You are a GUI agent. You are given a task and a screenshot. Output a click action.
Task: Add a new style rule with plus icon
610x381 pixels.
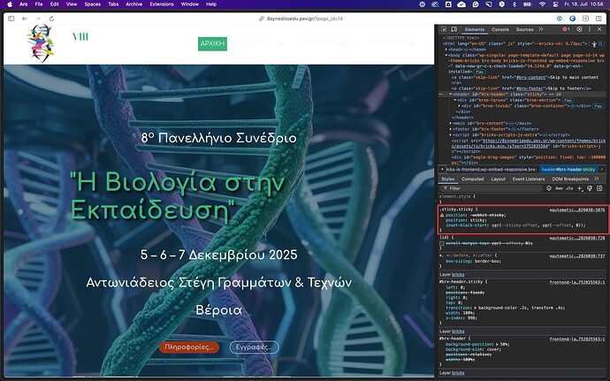580,188
